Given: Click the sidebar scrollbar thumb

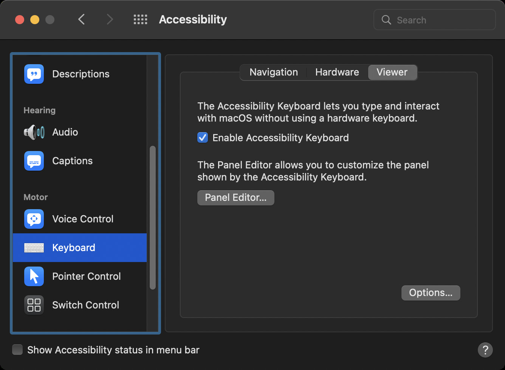Looking at the screenshot, I should tap(153, 217).
